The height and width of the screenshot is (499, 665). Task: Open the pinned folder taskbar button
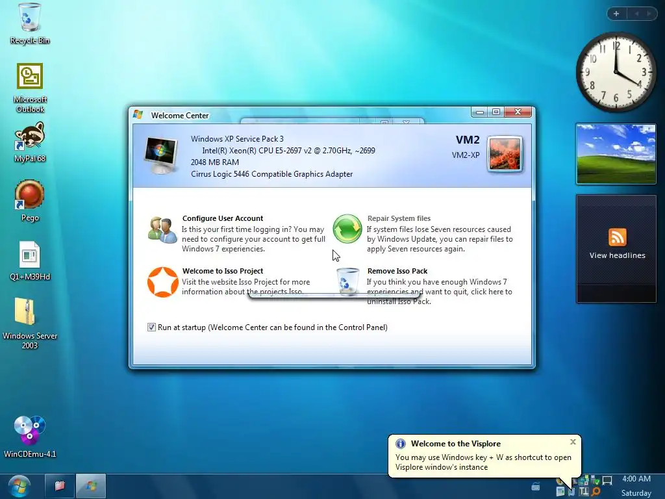(59, 486)
